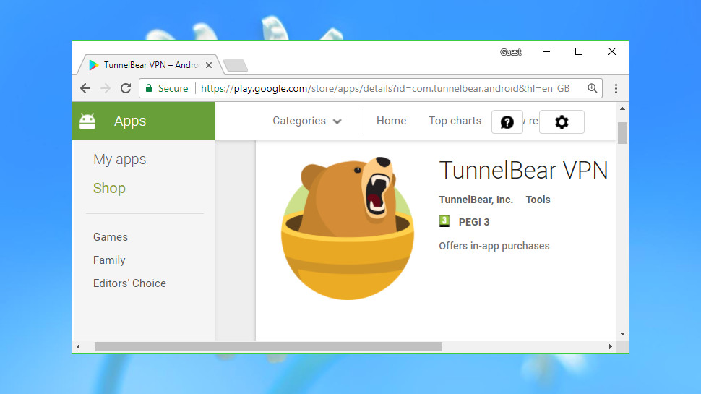Click the Play Store favicon on the tab
This screenshot has height=394, width=701.
[x=93, y=65]
